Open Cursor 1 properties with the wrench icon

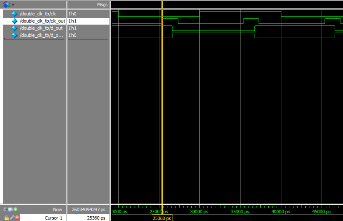(12, 218)
